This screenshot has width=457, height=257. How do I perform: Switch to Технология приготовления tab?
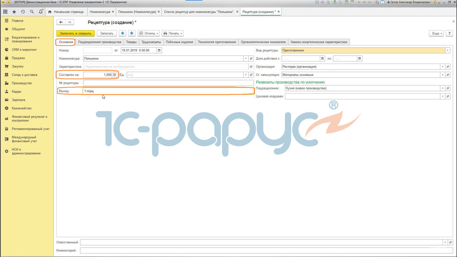coord(217,42)
